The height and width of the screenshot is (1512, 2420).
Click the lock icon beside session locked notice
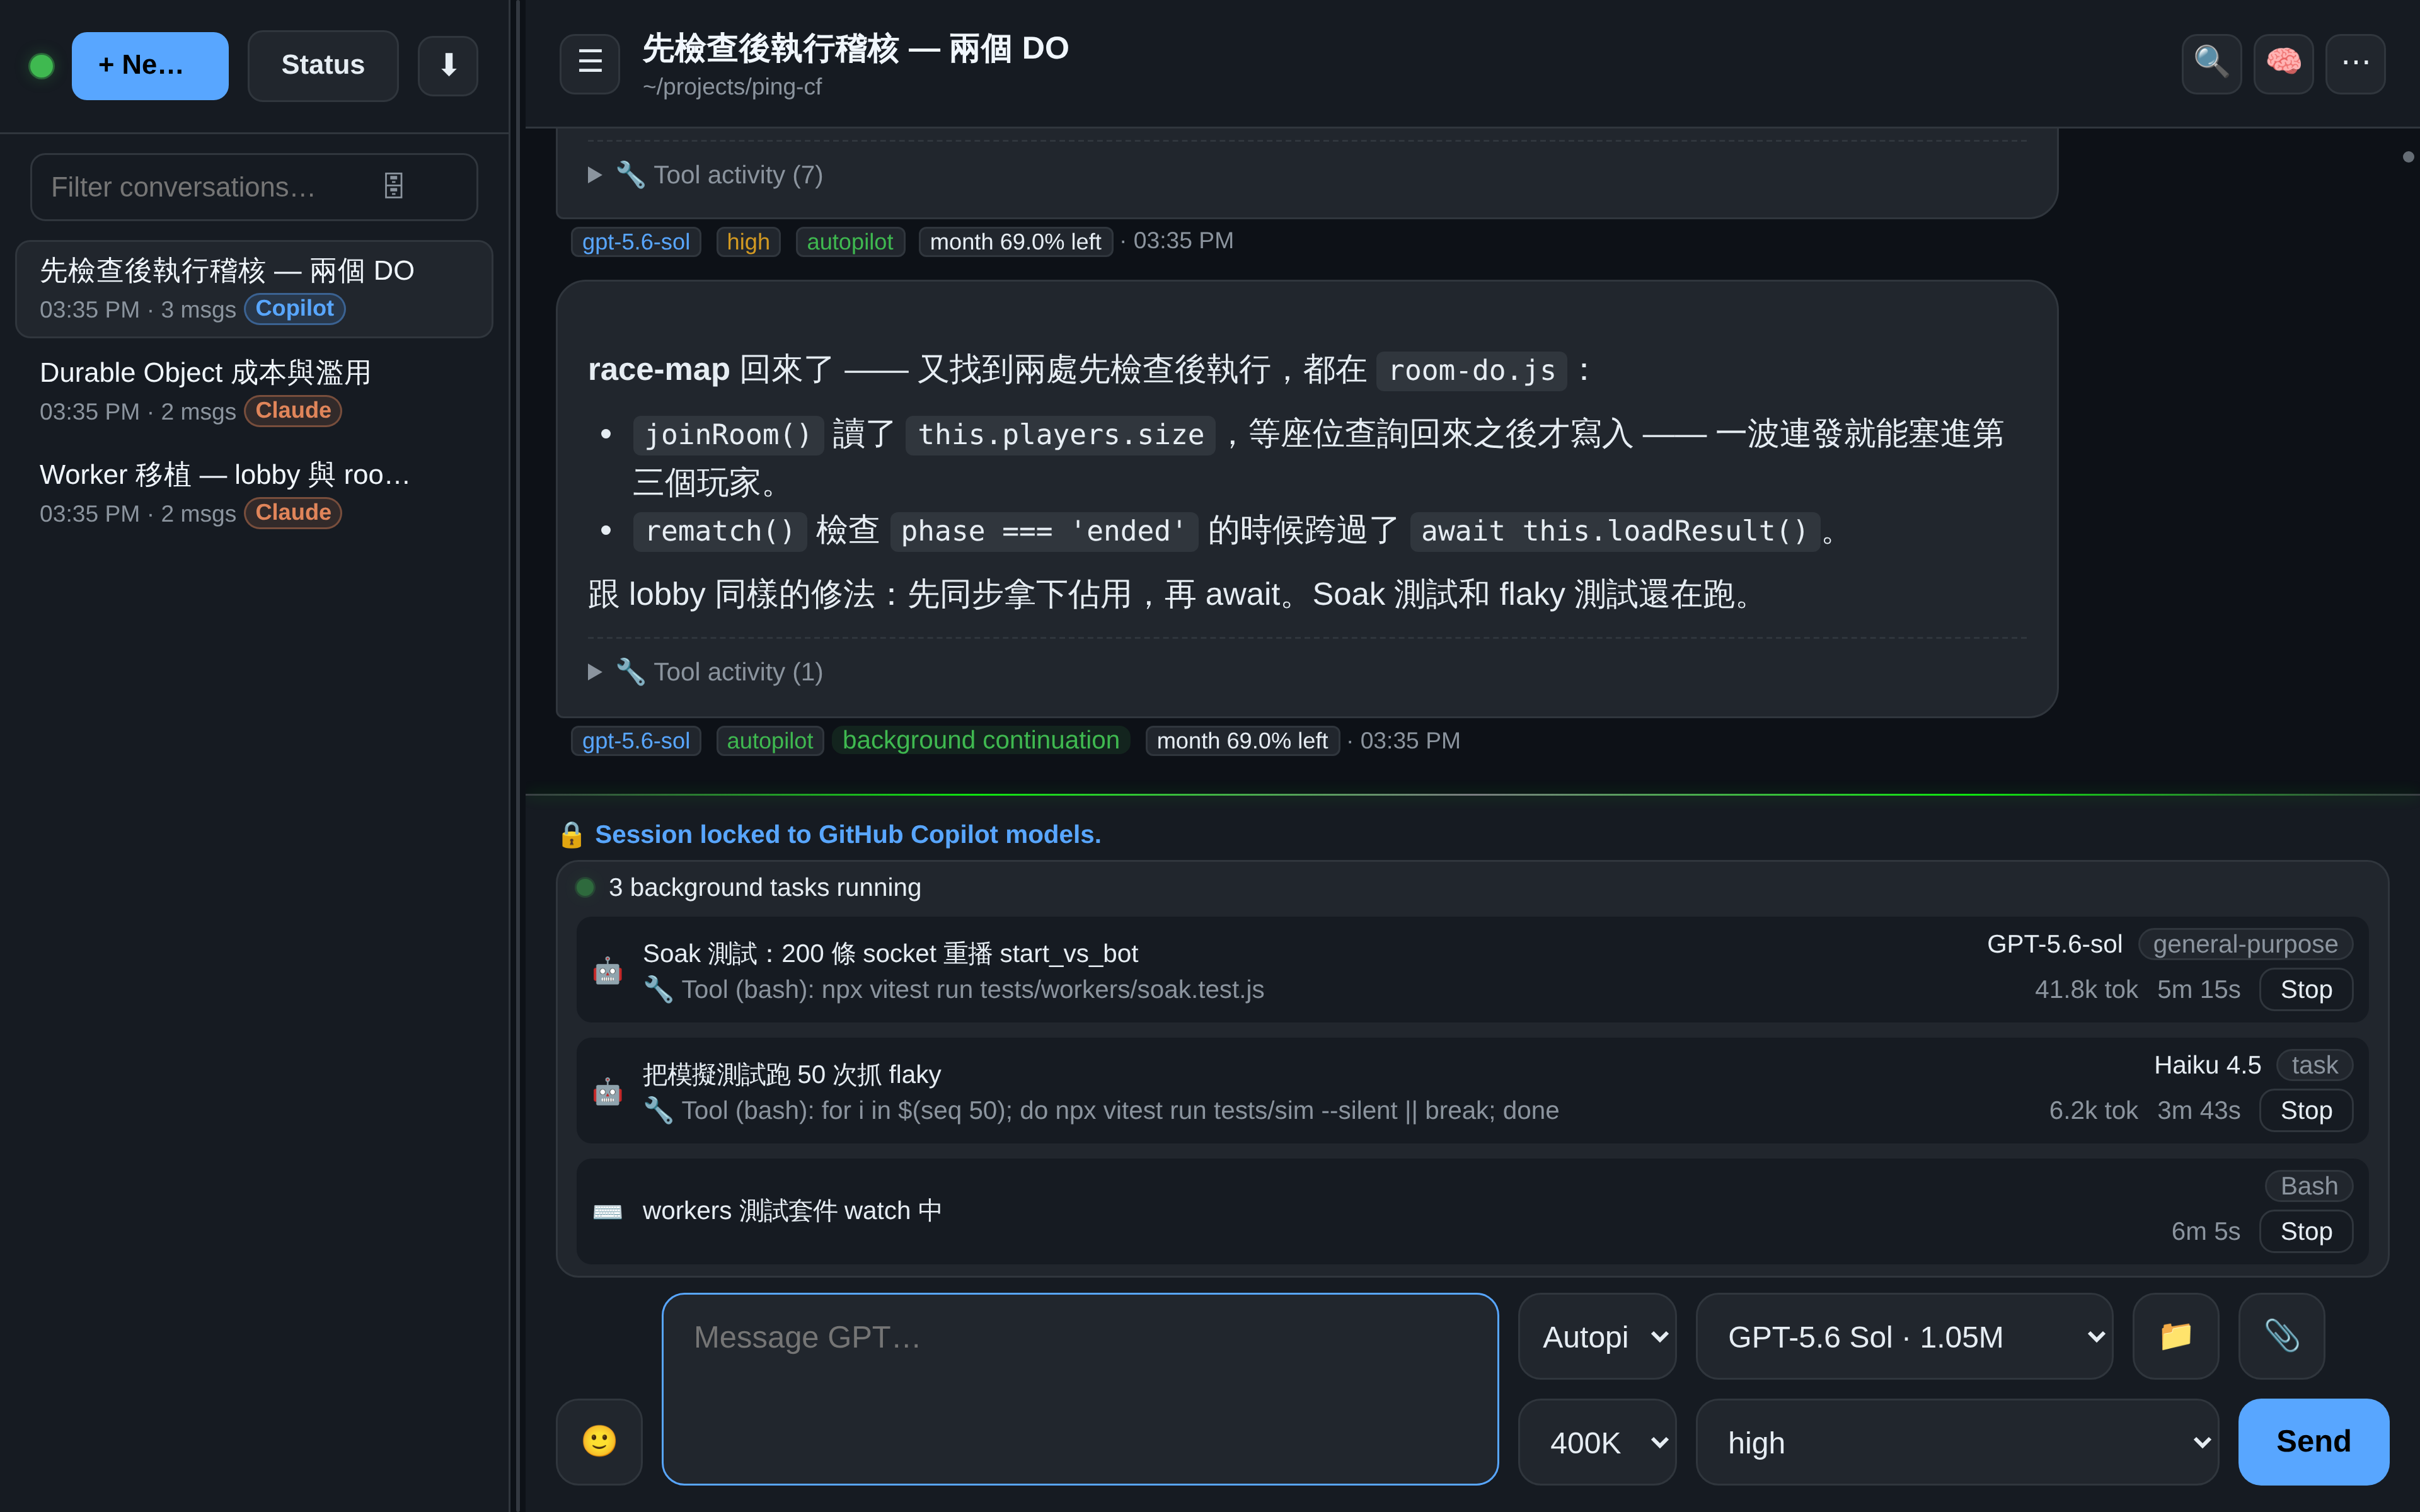pyautogui.click(x=571, y=835)
